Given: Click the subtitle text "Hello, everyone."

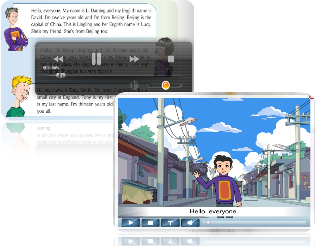Looking at the screenshot, I should pos(214,211).
